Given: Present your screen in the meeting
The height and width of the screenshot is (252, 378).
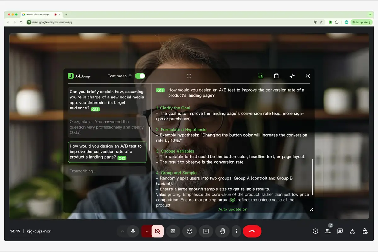Looking at the screenshot, I should pos(206,231).
